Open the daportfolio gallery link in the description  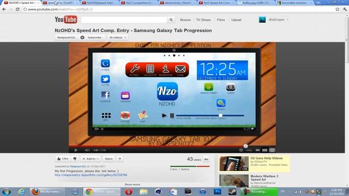tap(91, 175)
